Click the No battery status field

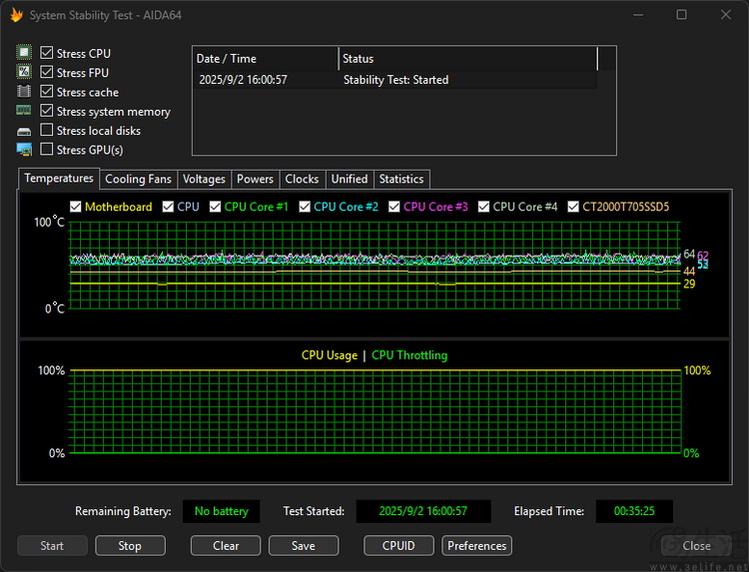pos(221,511)
